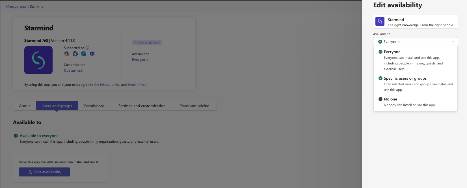Click the Available to section heading

pos(27,122)
